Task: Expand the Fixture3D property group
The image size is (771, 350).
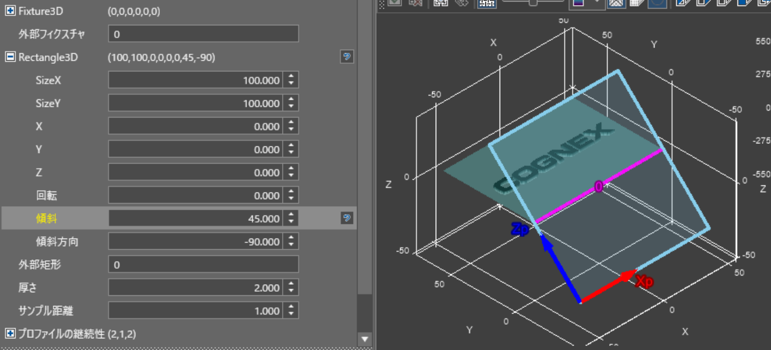Action: [10, 11]
